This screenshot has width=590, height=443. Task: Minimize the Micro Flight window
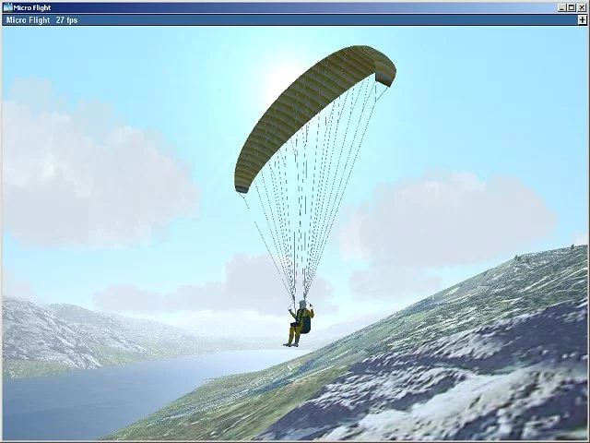click(x=561, y=7)
